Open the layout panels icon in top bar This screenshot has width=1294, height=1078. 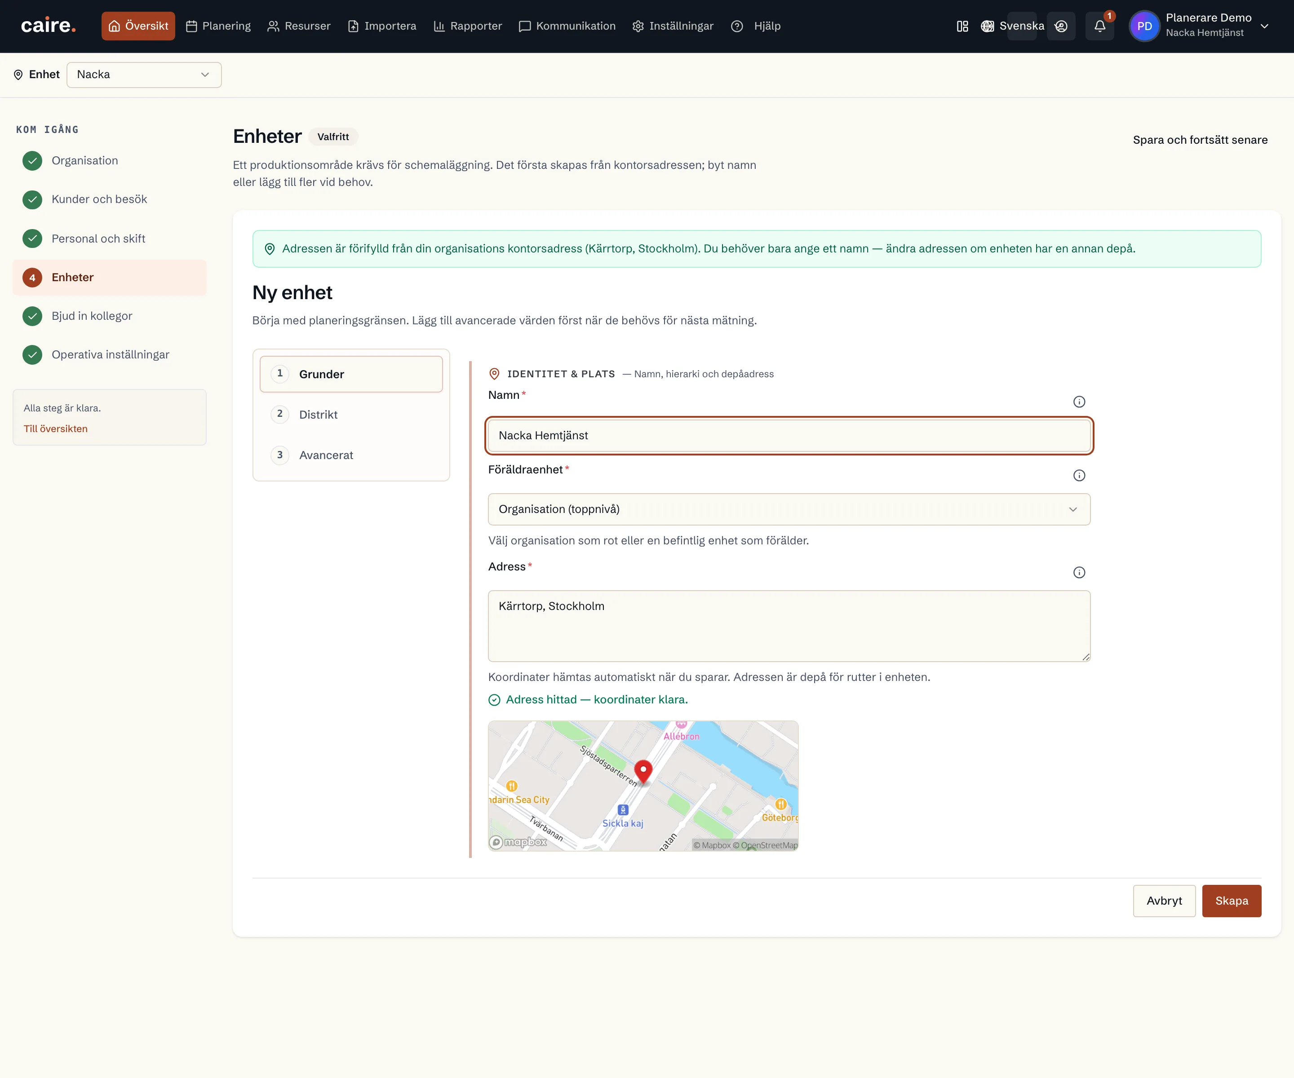(962, 26)
